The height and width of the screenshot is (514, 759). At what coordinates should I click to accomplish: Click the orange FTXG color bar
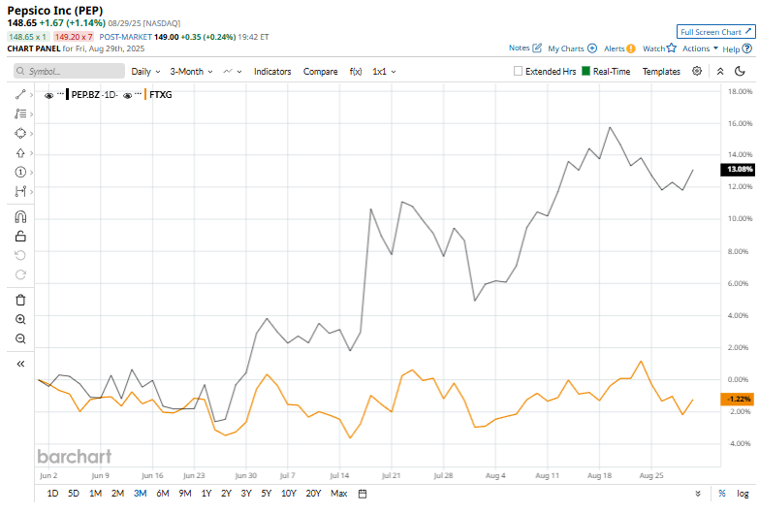click(x=145, y=94)
